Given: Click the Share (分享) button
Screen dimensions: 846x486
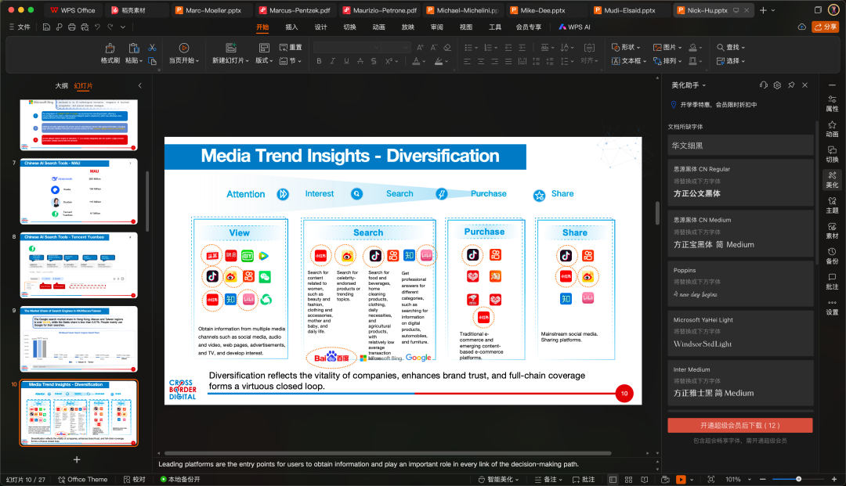Looking at the screenshot, I should click(x=826, y=27).
